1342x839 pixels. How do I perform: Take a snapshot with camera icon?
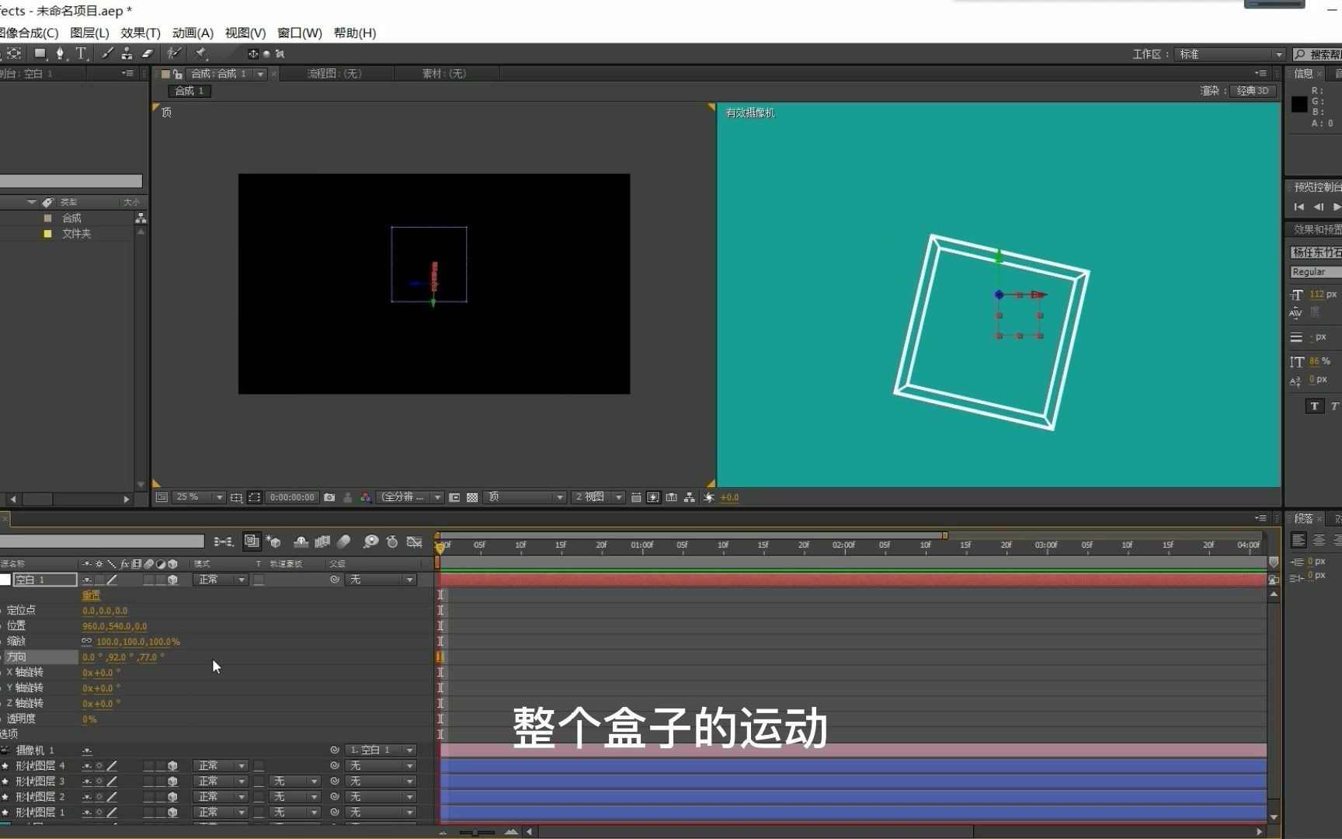point(329,497)
